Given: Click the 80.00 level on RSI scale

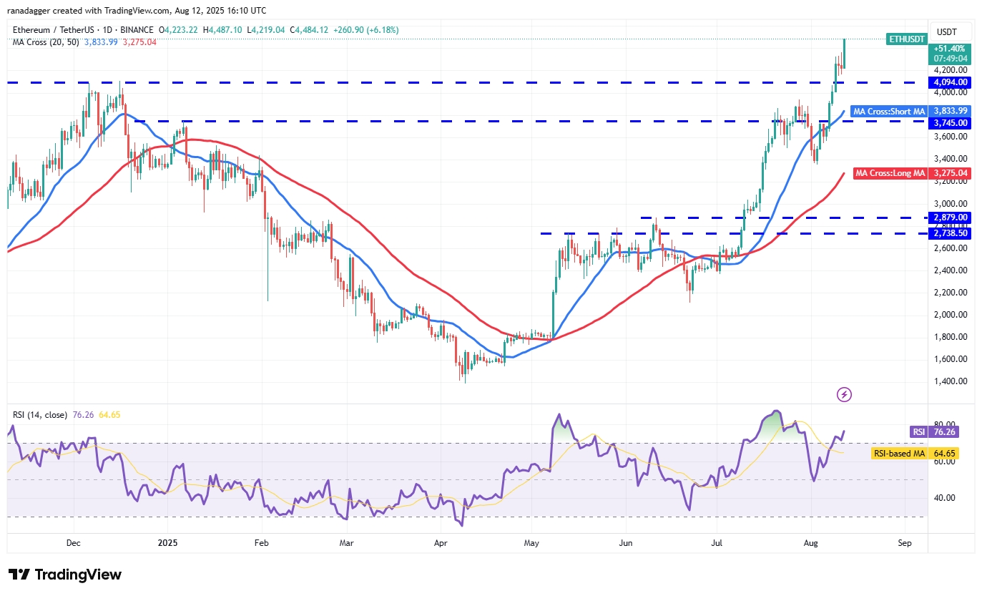Looking at the screenshot, I should click(x=944, y=424).
